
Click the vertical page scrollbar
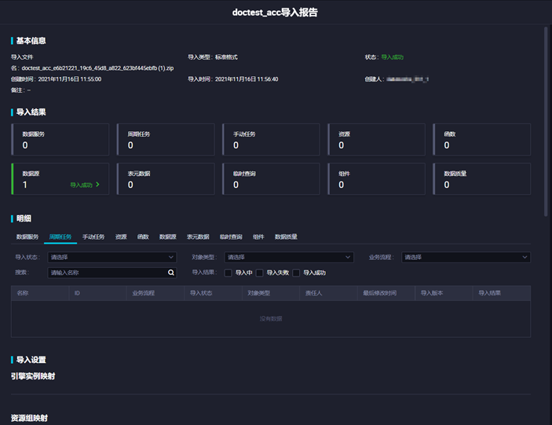pos(546,122)
